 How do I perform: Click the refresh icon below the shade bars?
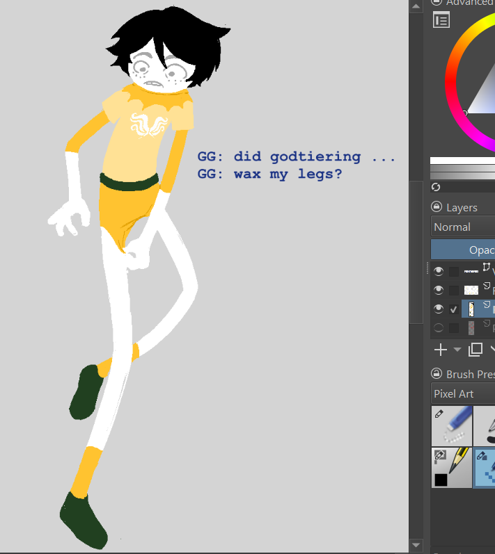click(x=436, y=187)
